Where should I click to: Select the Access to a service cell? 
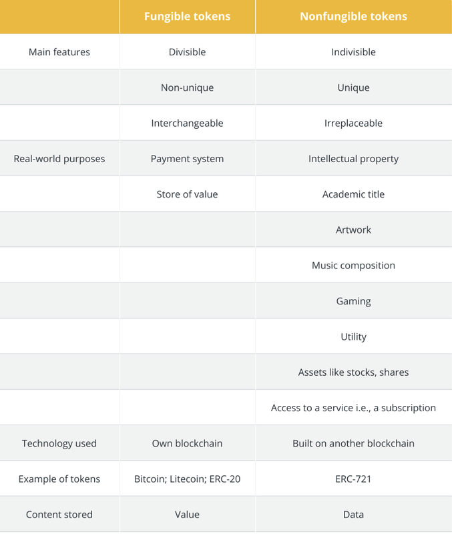[x=353, y=408]
